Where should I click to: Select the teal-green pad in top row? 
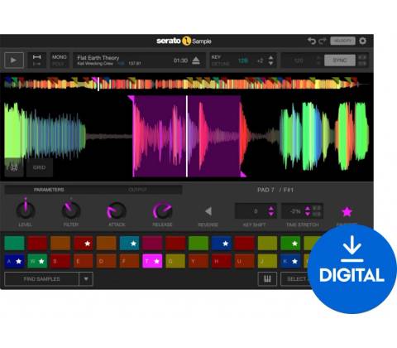(14, 243)
